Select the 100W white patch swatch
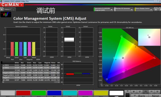The image size is (161, 97). tap(116, 93)
